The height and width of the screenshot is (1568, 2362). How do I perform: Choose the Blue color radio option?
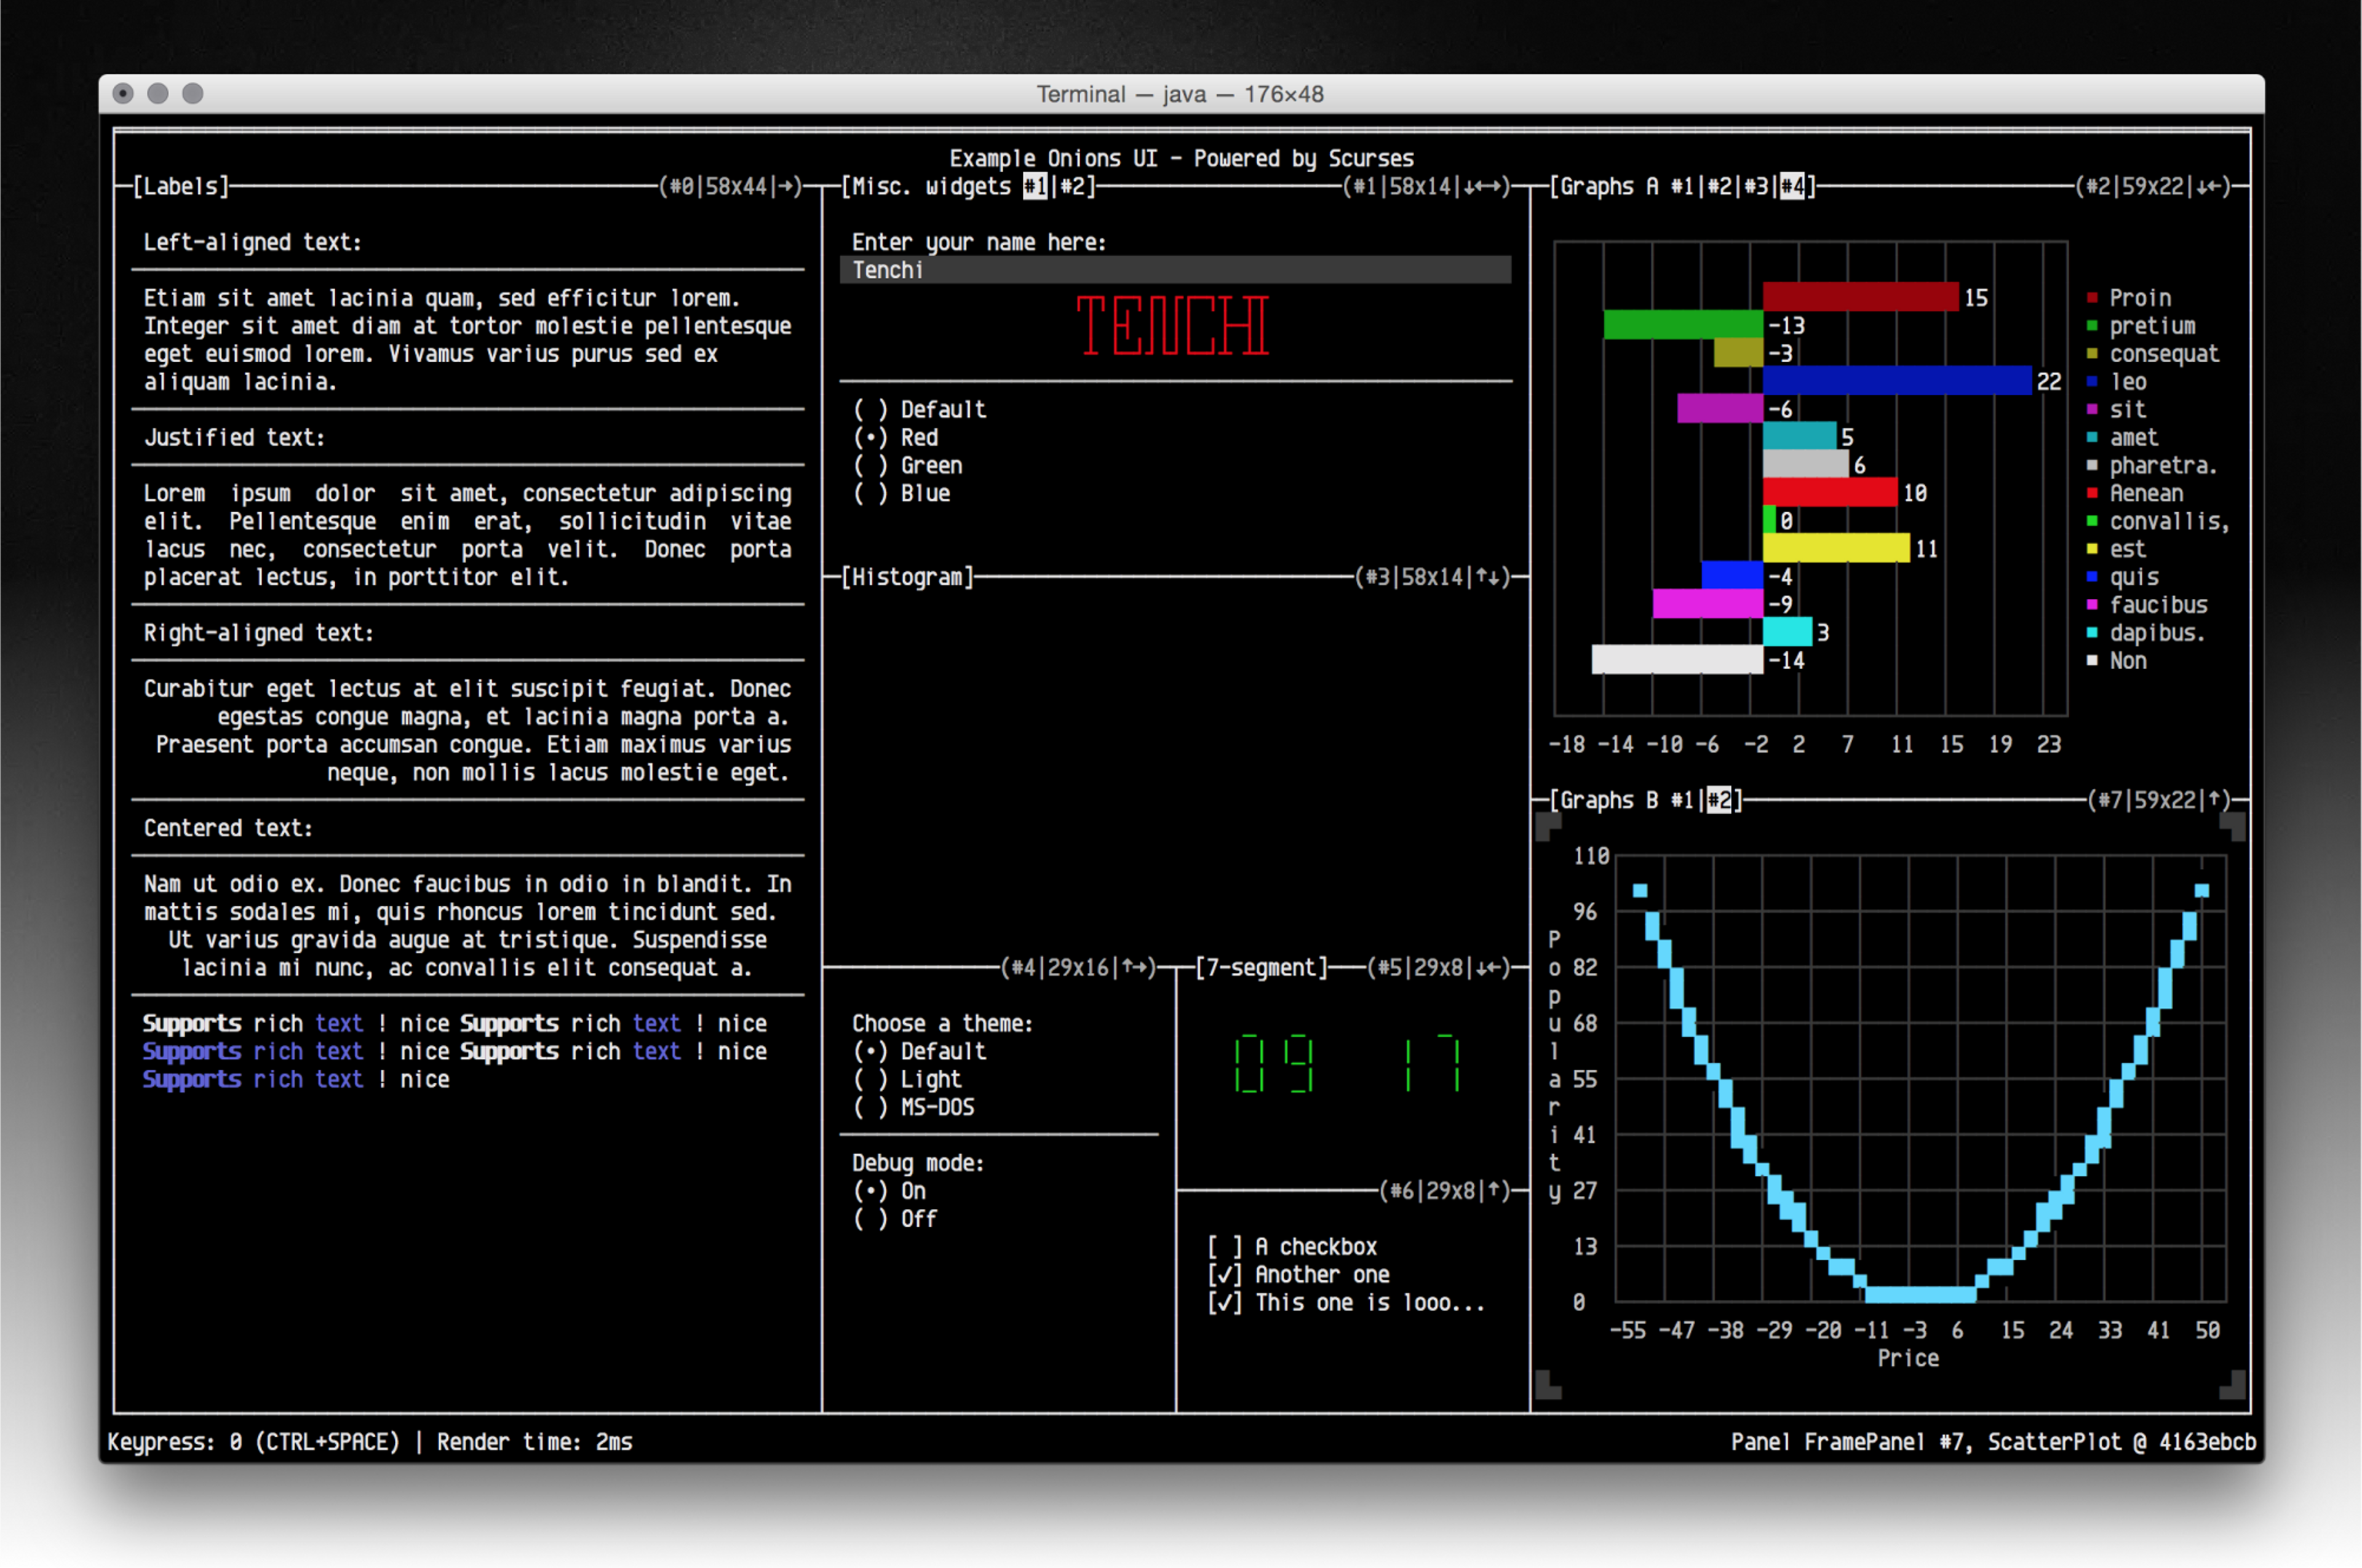click(901, 493)
